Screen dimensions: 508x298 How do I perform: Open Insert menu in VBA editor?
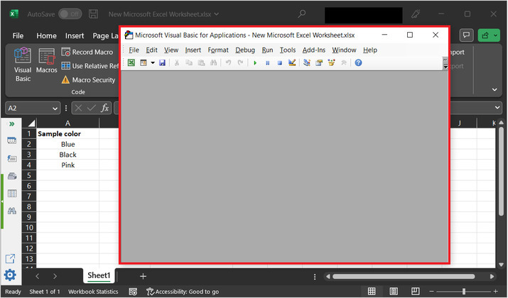(x=193, y=50)
